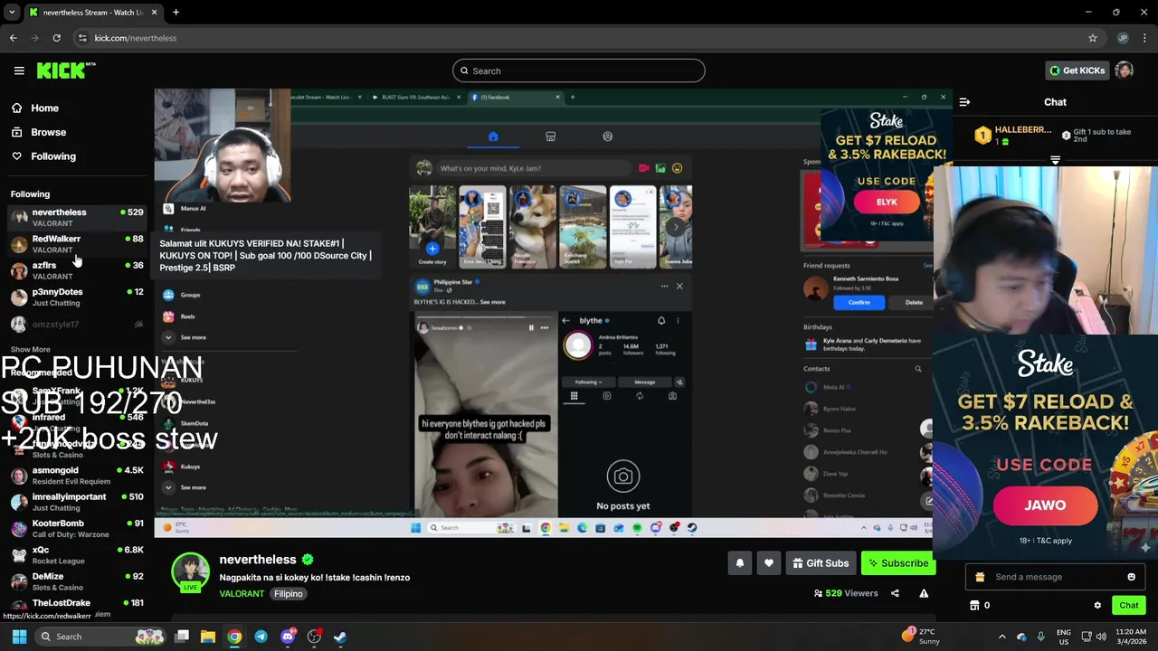This screenshot has height=651, width=1158.
Task: Click the share stream icon
Action: click(895, 593)
